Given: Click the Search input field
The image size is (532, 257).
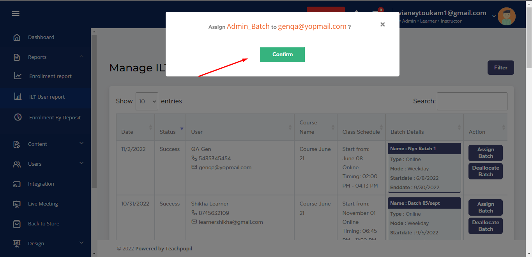Looking at the screenshot, I should 472,101.
